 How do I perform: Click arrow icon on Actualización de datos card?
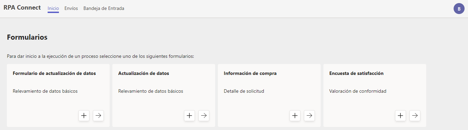[x=204, y=116]
